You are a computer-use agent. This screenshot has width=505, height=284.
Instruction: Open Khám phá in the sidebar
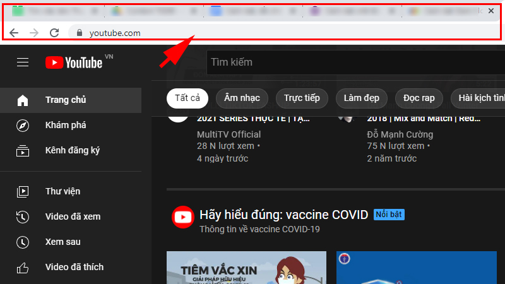click(x=71, y=125)
